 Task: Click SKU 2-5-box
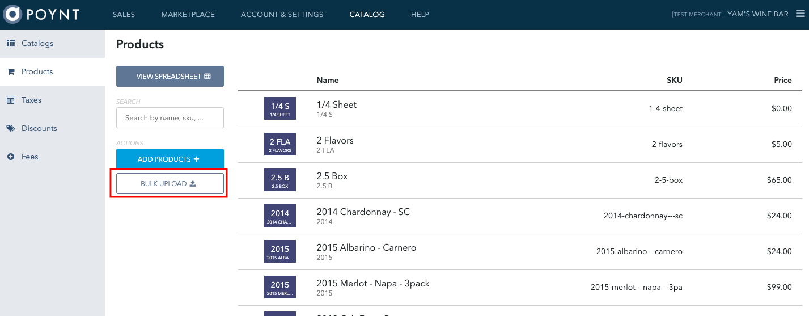669,180
